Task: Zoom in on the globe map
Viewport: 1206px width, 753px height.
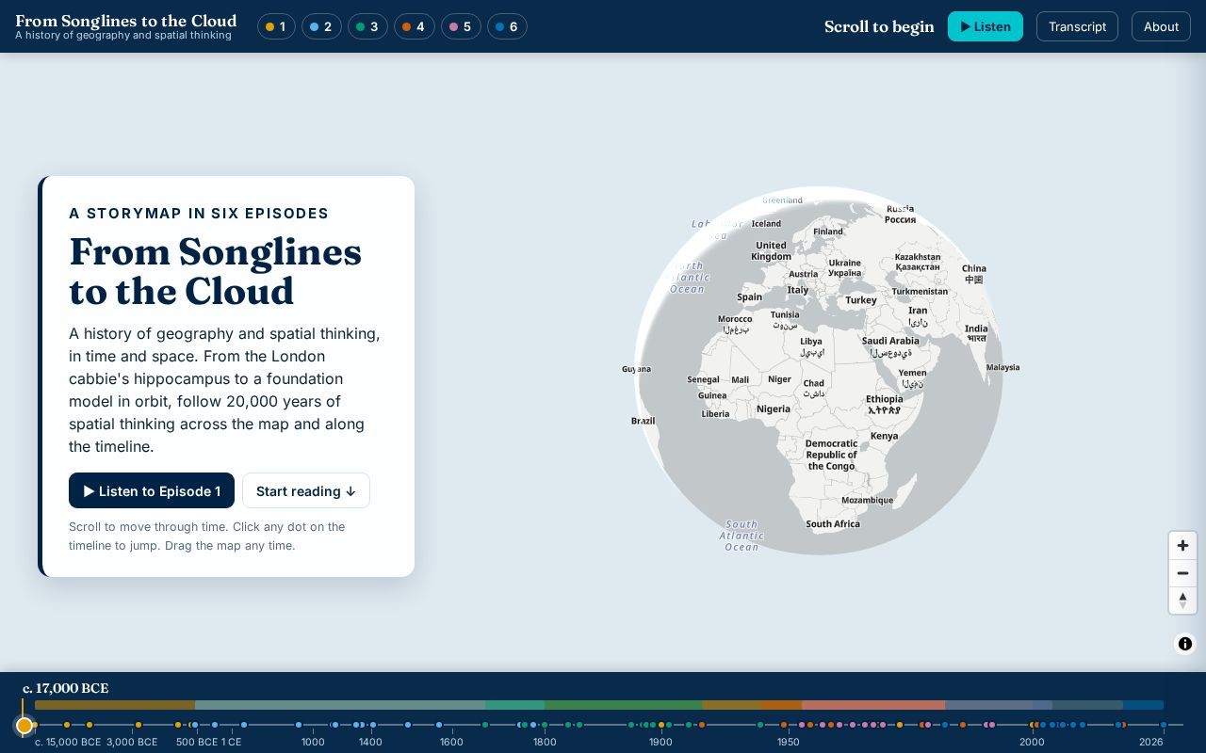Action: 1182,546
